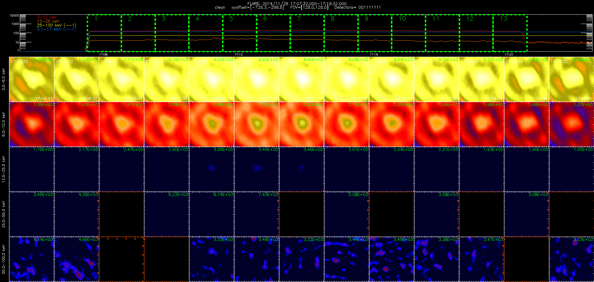Open the 50.0-100.0 keV image labeled 3.44E+03

coord(346,259)
